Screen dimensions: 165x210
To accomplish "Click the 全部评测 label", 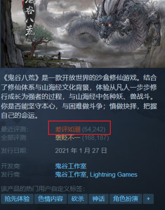I will (14, 138).
